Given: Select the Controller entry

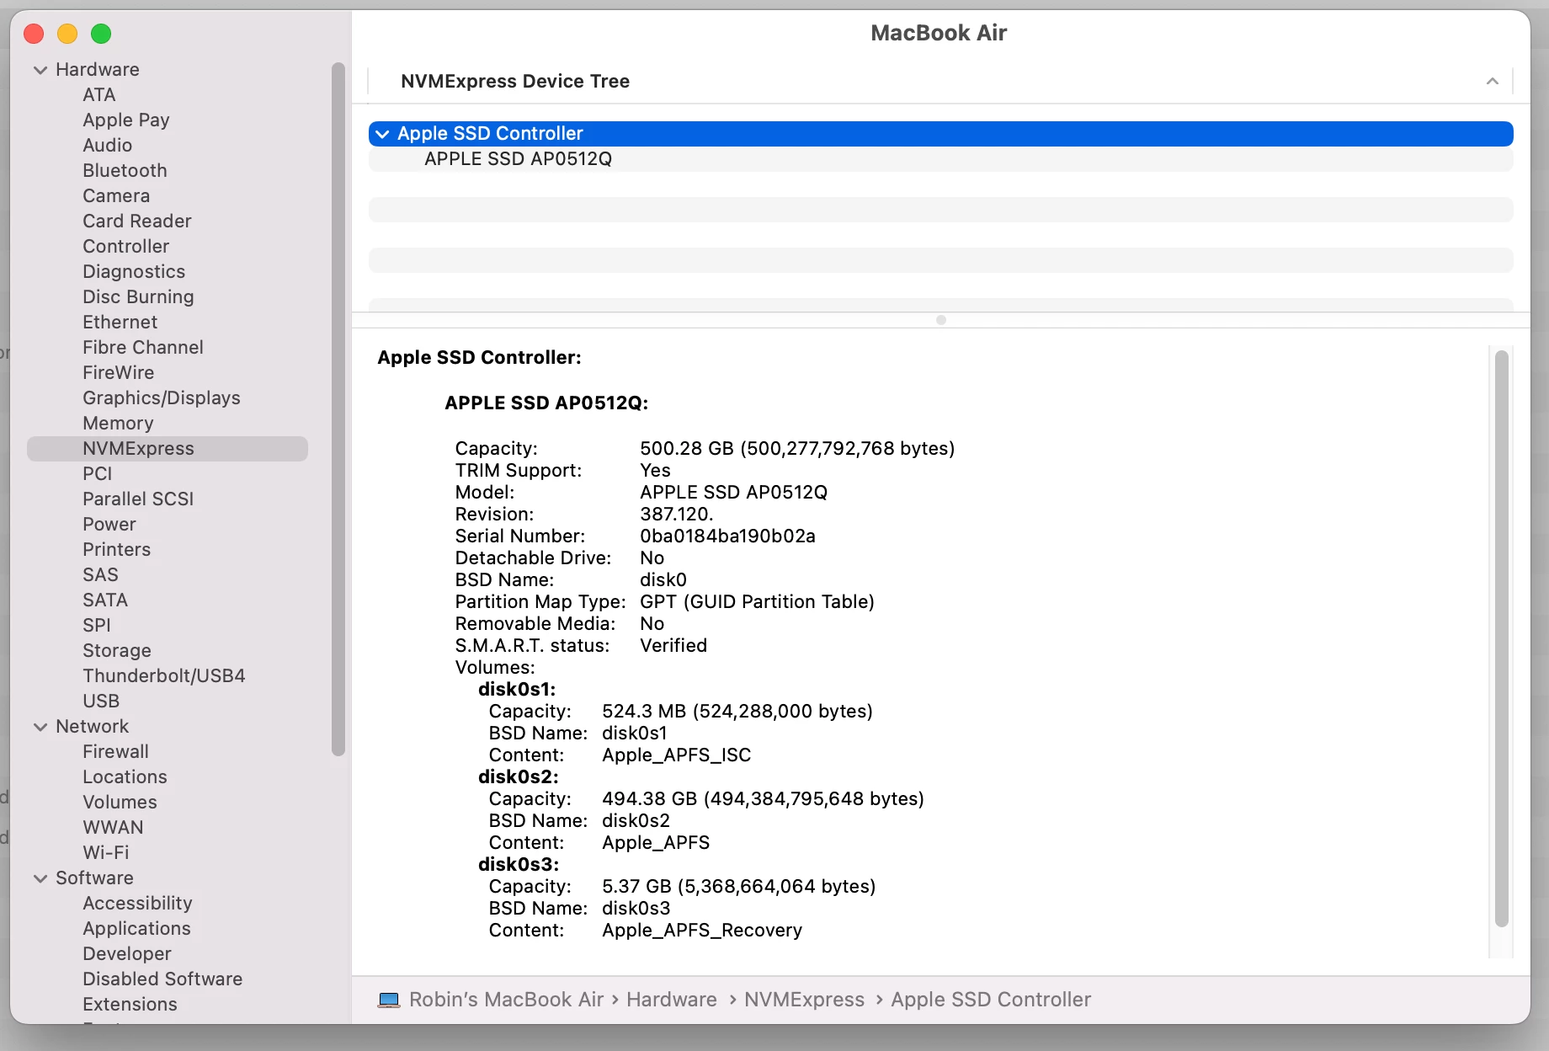Looking at the screenshot, I should 126,247.
